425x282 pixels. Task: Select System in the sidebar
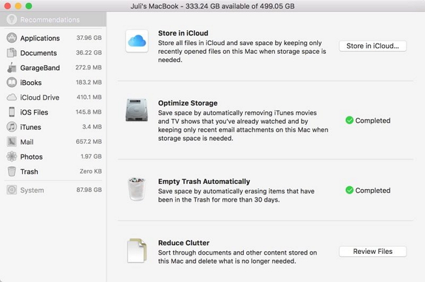coord(53,190)
